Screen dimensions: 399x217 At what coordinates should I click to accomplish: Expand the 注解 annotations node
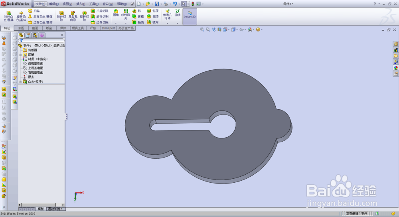(20, 55)
